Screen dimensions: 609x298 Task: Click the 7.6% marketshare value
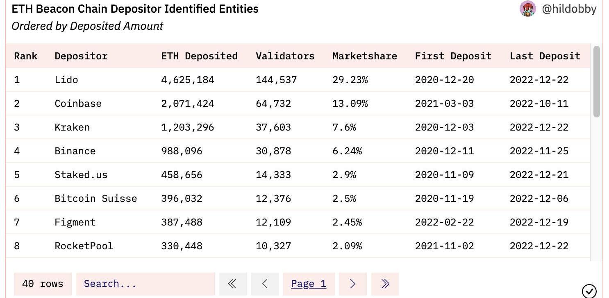(x=344, y=127)
